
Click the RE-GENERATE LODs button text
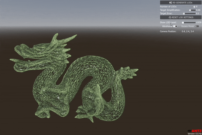tap(182, 3)
